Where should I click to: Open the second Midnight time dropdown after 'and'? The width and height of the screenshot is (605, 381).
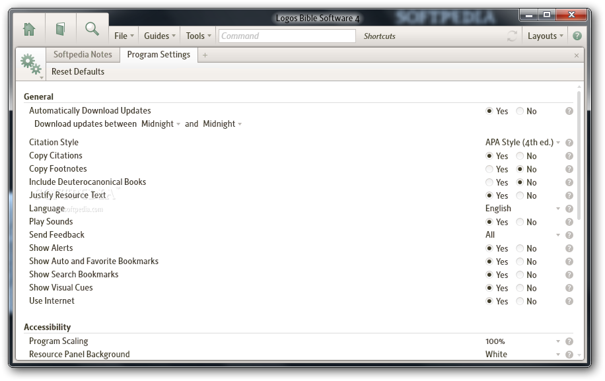[x=223, y=123]
